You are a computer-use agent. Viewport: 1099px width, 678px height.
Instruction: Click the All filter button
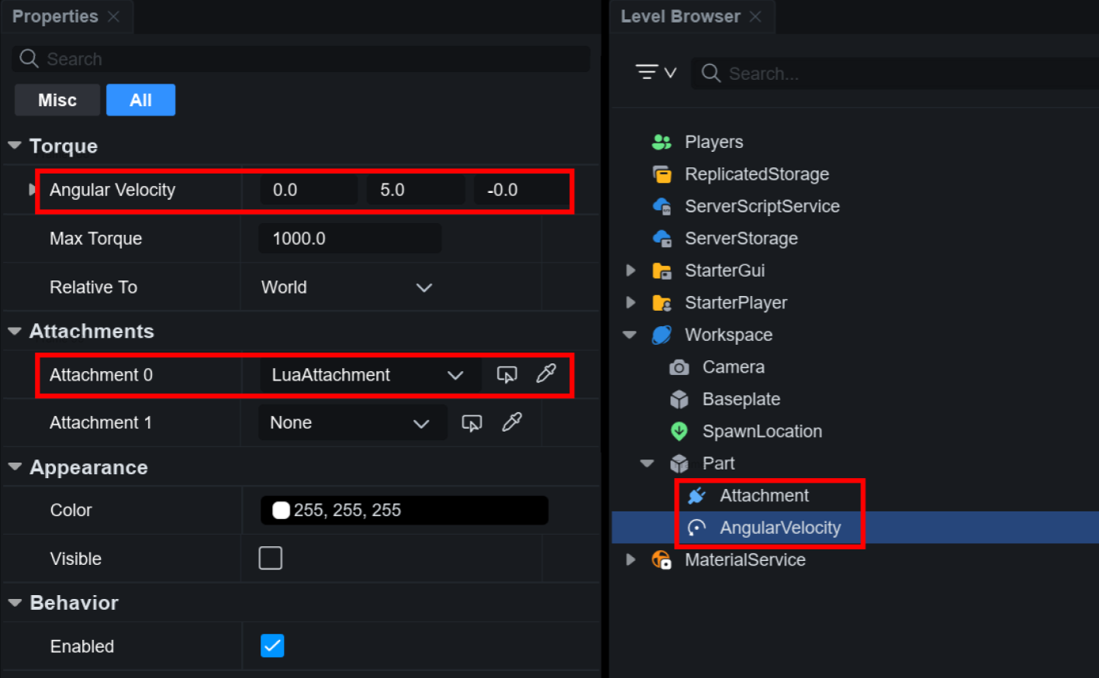(x=140, y=100)
